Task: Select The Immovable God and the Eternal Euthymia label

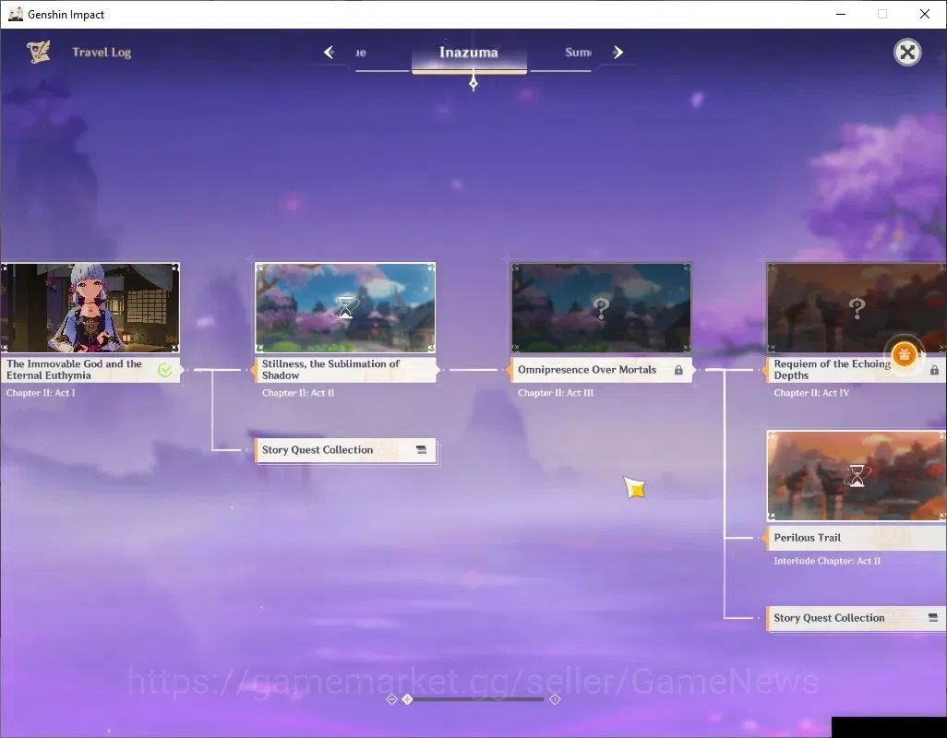Action: [x=90, y=370]
